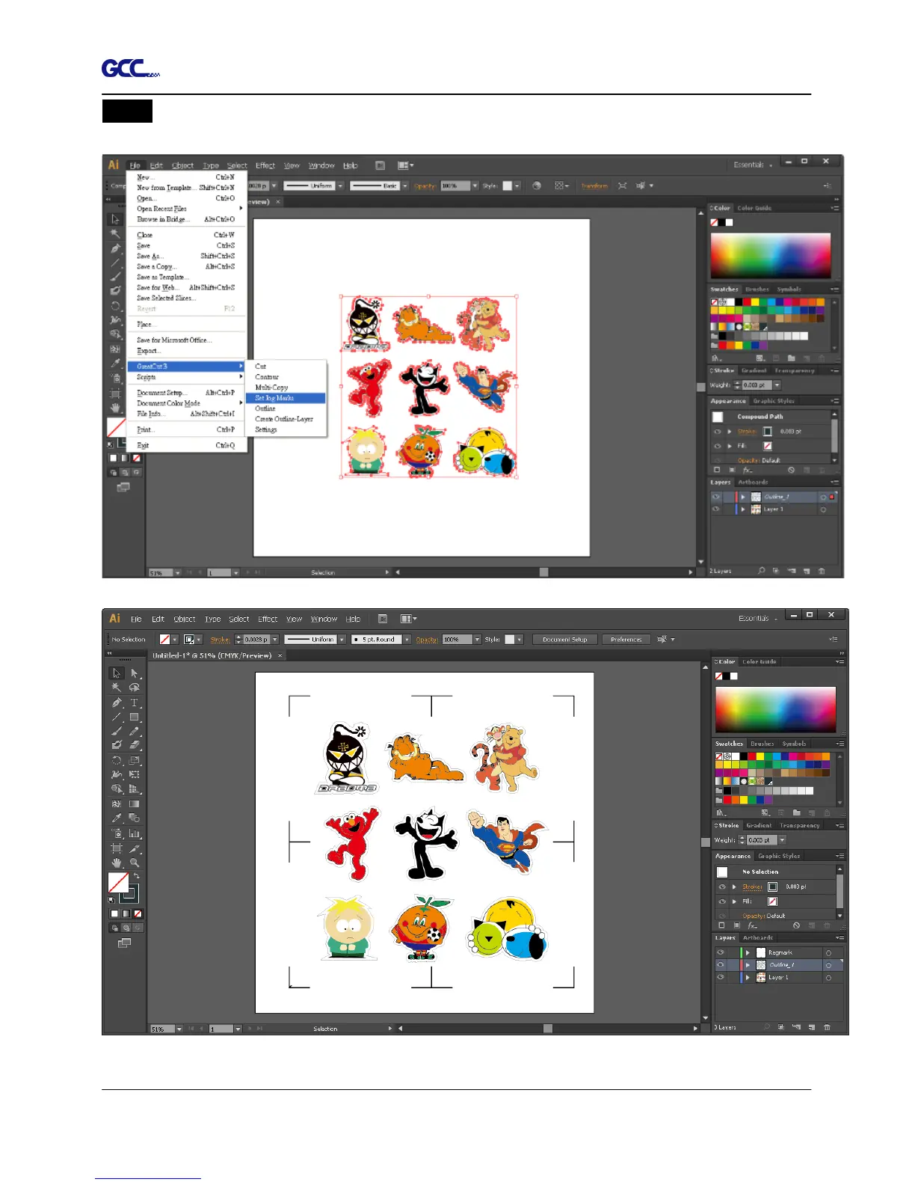Pick the Eyedropper tool in lower screenshot
915x1185 pixels.
(117, 818)
